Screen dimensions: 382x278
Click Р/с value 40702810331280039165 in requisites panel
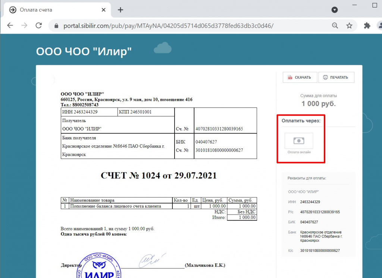pos(320,212)
